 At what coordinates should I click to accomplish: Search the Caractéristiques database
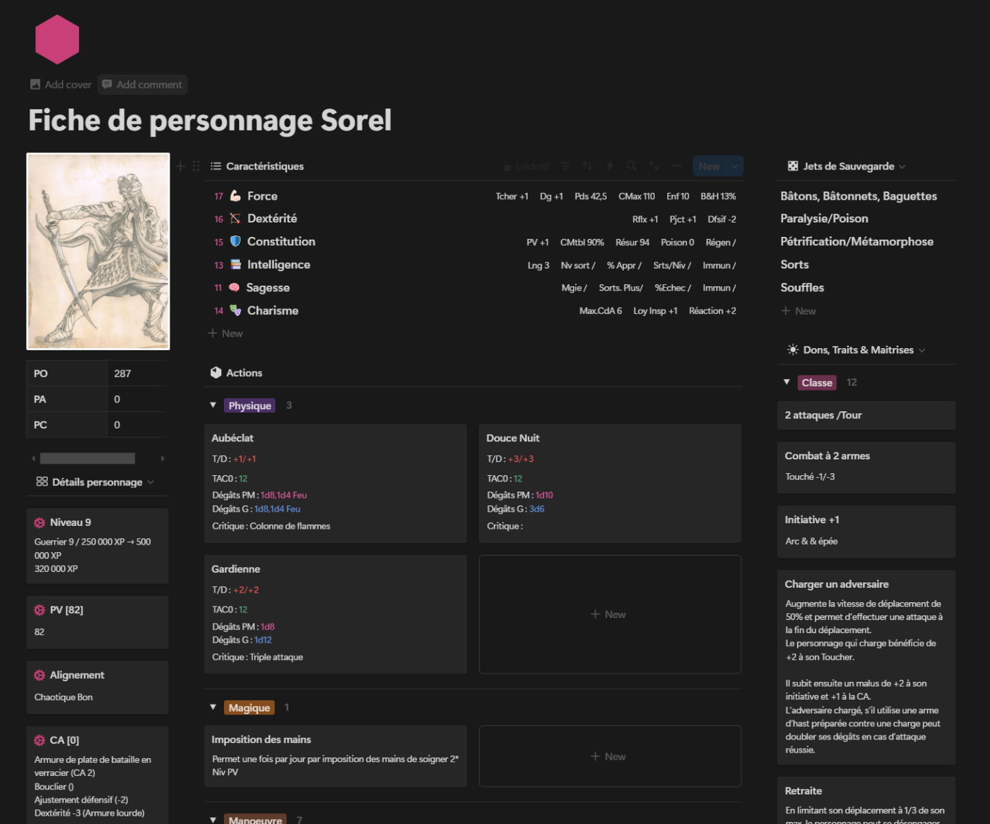[631, 166]
